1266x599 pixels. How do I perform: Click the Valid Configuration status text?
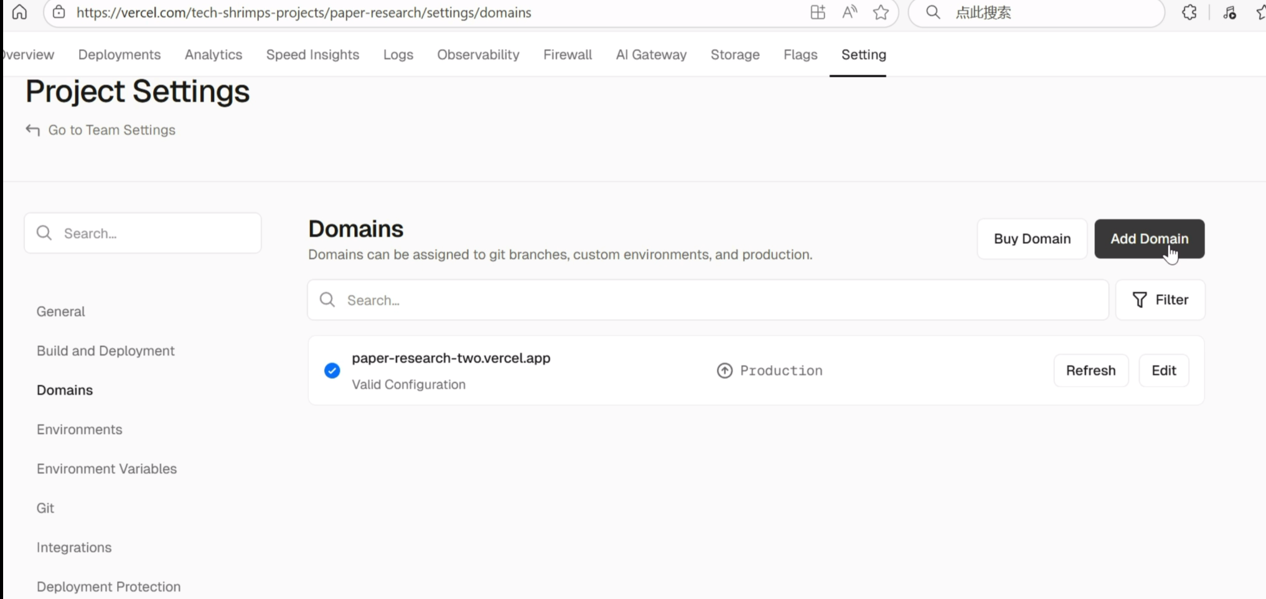[408, 384]
